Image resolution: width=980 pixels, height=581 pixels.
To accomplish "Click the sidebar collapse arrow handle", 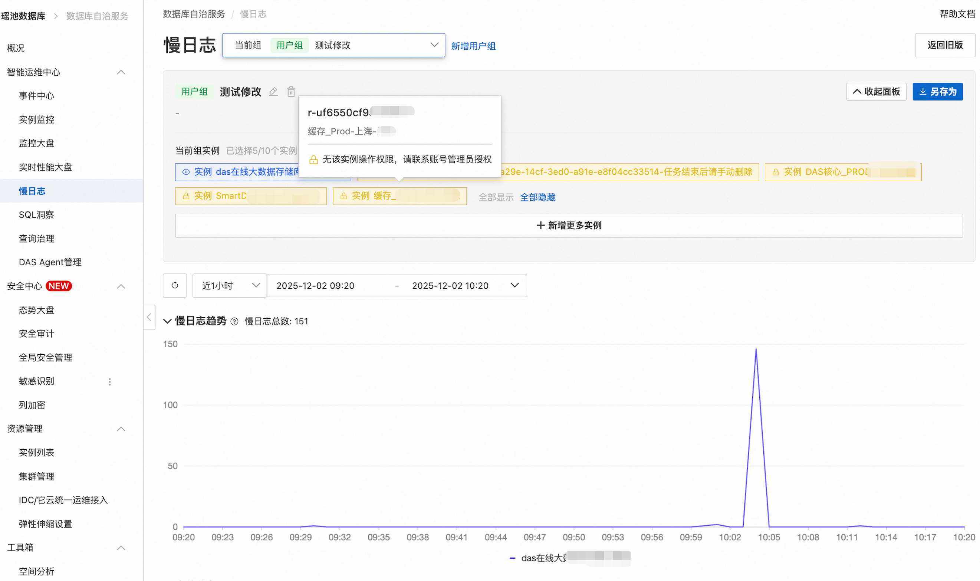I will [x=149, y=317].
